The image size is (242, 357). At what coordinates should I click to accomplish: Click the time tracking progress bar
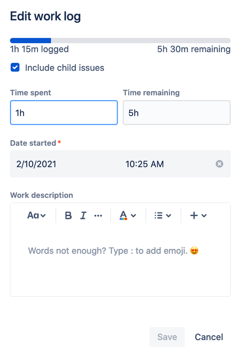point(120,40)
